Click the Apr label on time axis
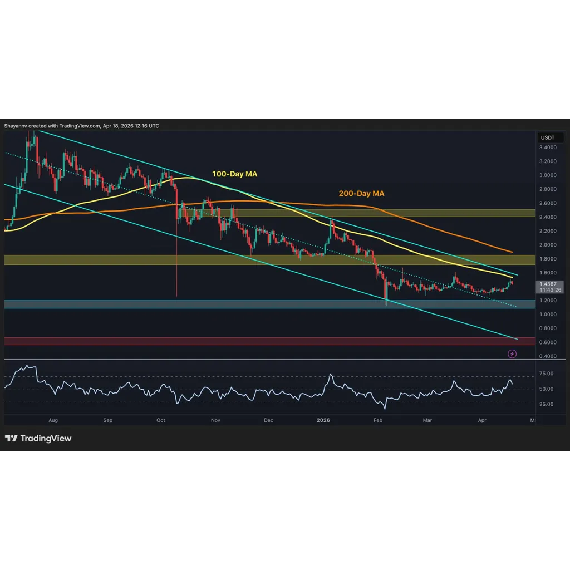Screen dimensions: 570x570 click(482, 420)
